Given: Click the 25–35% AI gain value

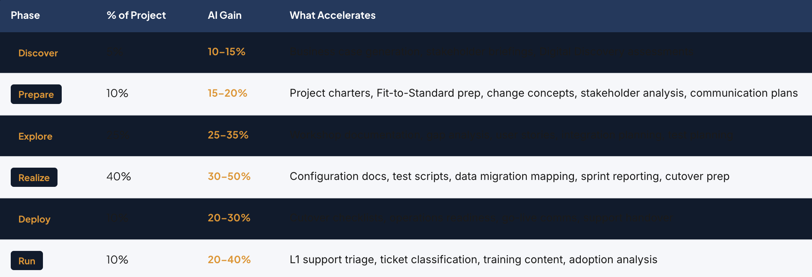Looking at the screenshot, I should tap(228, 135).
